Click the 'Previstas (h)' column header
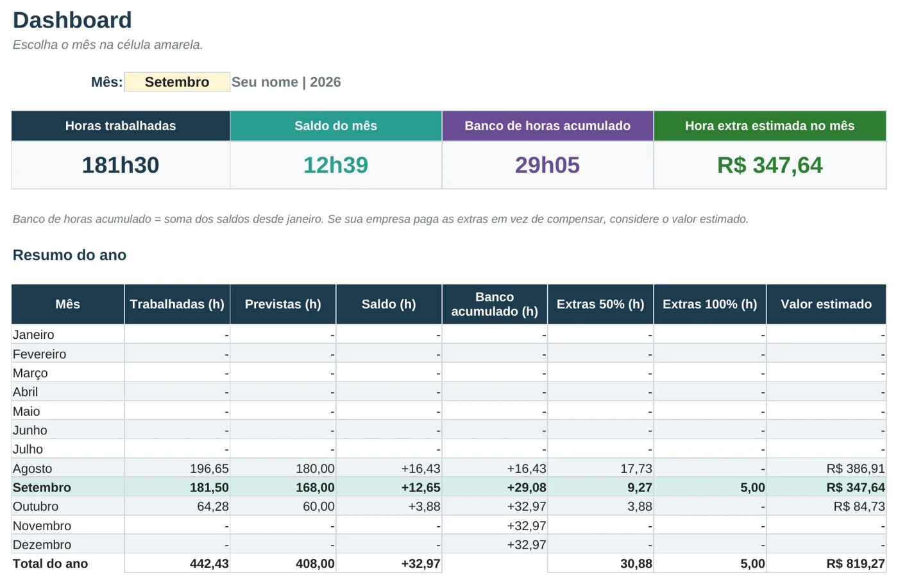The image size is (898, 584). pyautogui.click(x=283, y=304)
